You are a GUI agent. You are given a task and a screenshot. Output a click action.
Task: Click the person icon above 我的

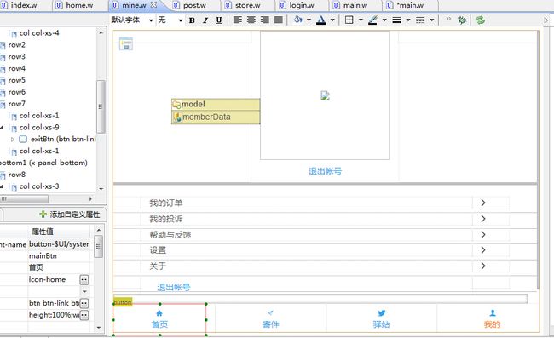coord(493,313)
